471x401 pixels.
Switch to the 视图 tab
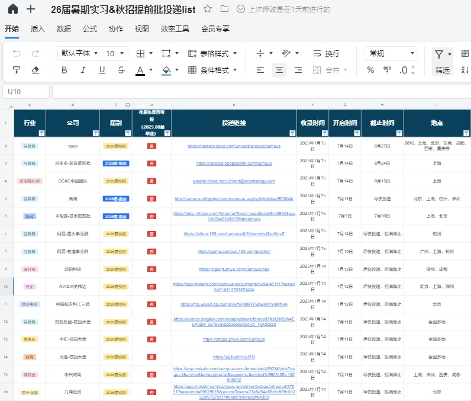coord(142,29)
